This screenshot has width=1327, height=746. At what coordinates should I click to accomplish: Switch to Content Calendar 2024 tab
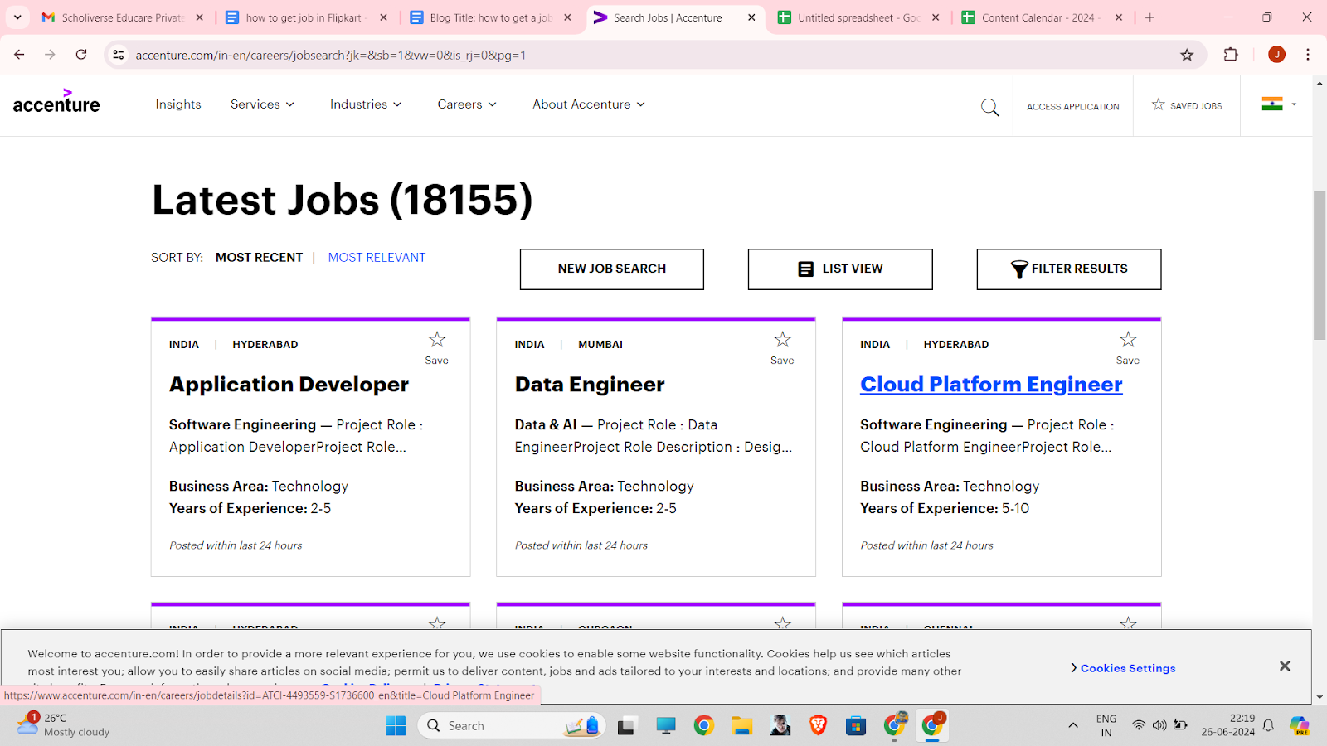click(x=1043, y=17)
